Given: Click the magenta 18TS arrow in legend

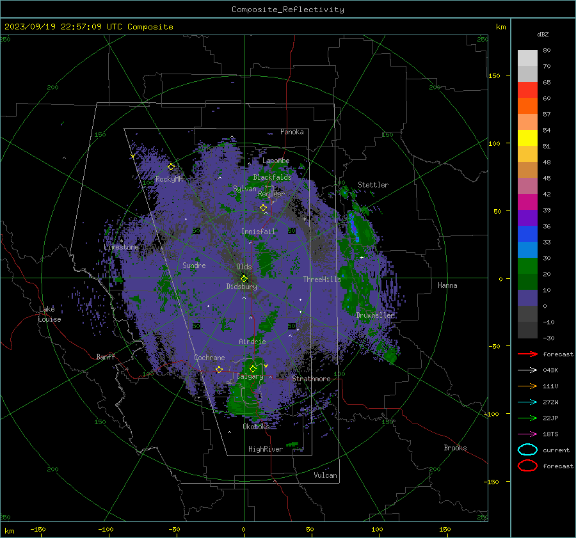Looking at the screenshot, I should pos(527,434).
